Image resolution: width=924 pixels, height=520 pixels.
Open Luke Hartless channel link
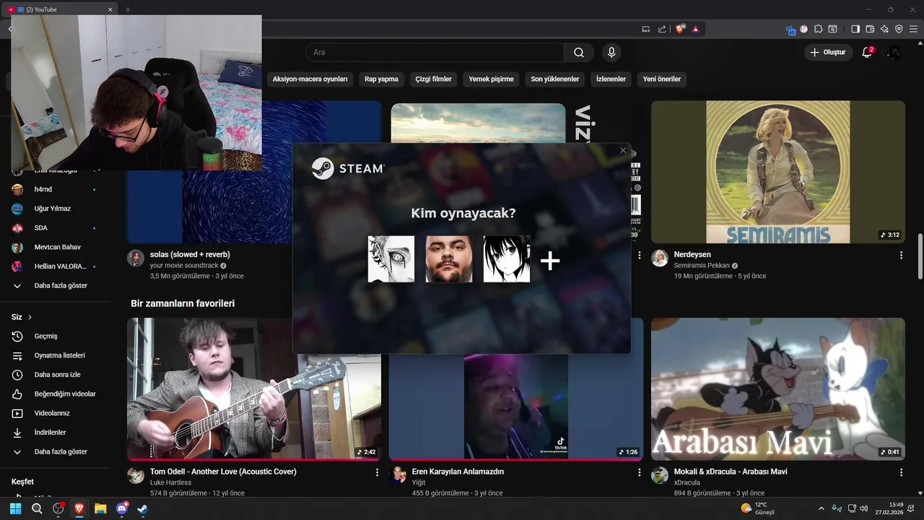170,482
